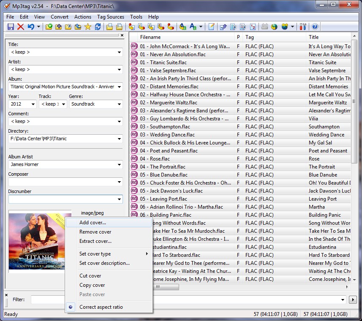
Task: Click the globe icon with yellow circular arrow
Action: (274, 27)
